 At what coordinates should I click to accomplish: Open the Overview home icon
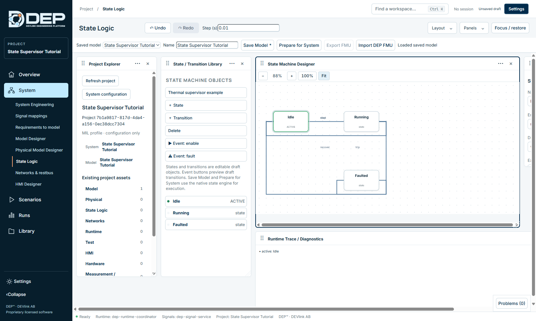point(11,75)
